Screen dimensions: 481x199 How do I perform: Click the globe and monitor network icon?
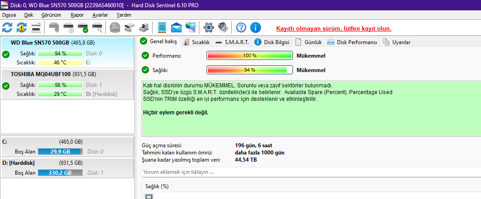190,27
